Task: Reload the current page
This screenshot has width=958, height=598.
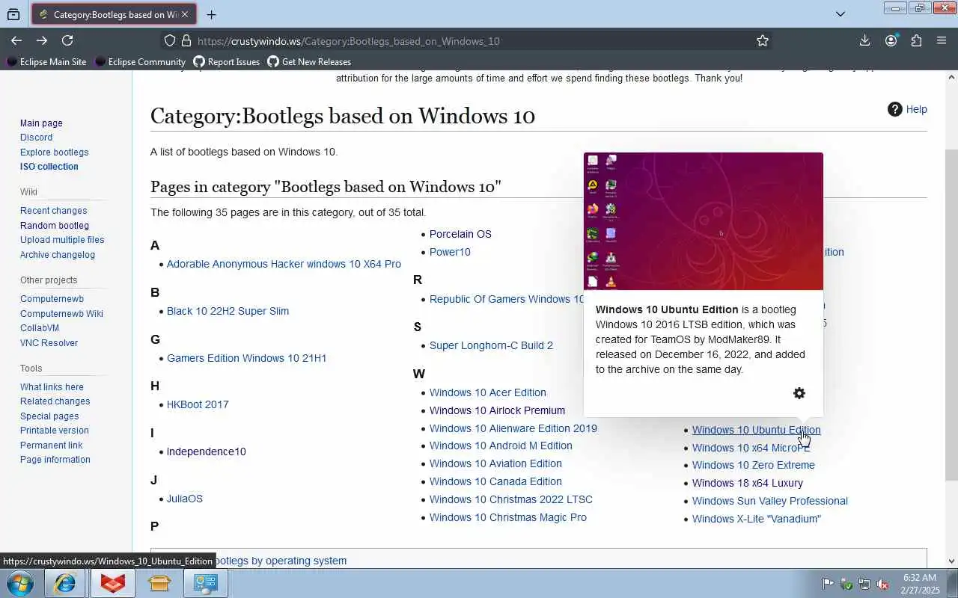Action: pos(67,41)
